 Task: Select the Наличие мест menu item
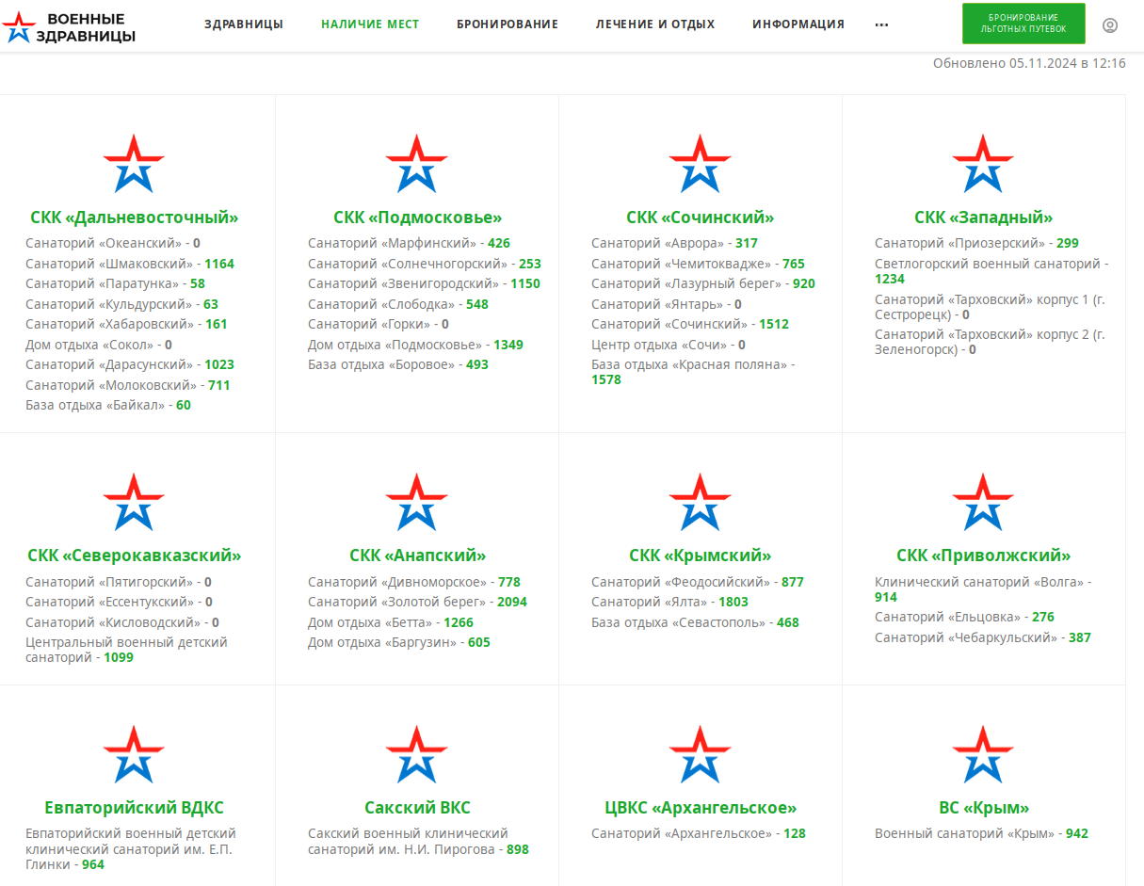click(370, 24)
